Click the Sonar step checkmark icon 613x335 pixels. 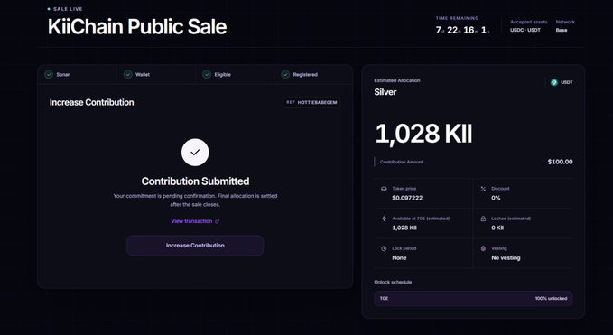pyautogui.click(x=49, y=74)
